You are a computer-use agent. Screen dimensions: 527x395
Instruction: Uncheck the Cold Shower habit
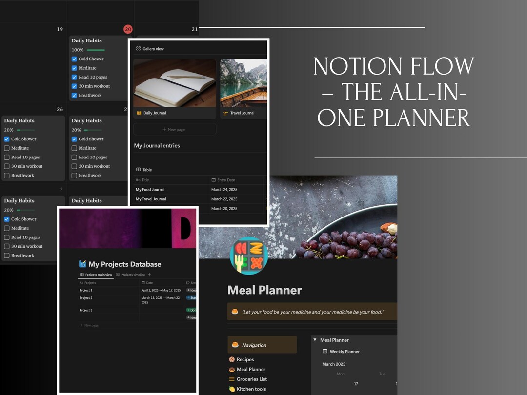coord(6,139)
